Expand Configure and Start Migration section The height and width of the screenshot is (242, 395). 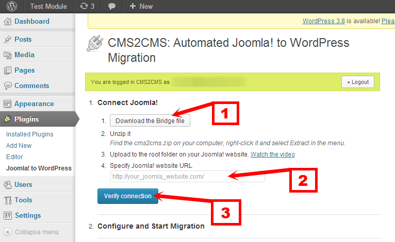pyautogui.click(x=151, y=226)
